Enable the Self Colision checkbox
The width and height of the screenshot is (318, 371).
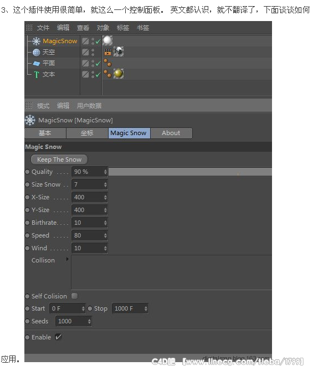(x=74, y=296)
